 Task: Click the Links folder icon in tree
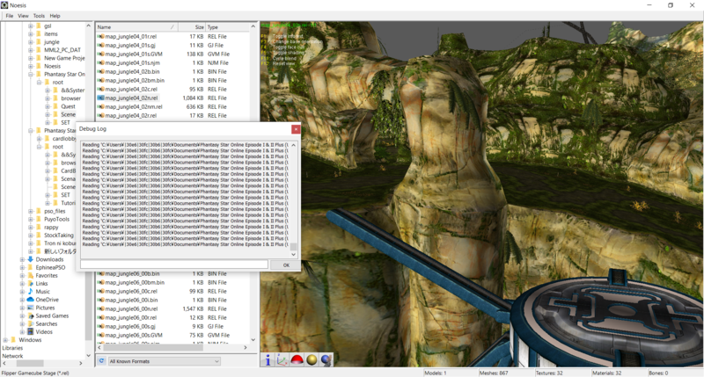pyautogui.click(x=30, y=283)
